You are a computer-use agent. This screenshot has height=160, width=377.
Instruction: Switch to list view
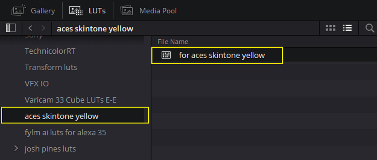347,28
